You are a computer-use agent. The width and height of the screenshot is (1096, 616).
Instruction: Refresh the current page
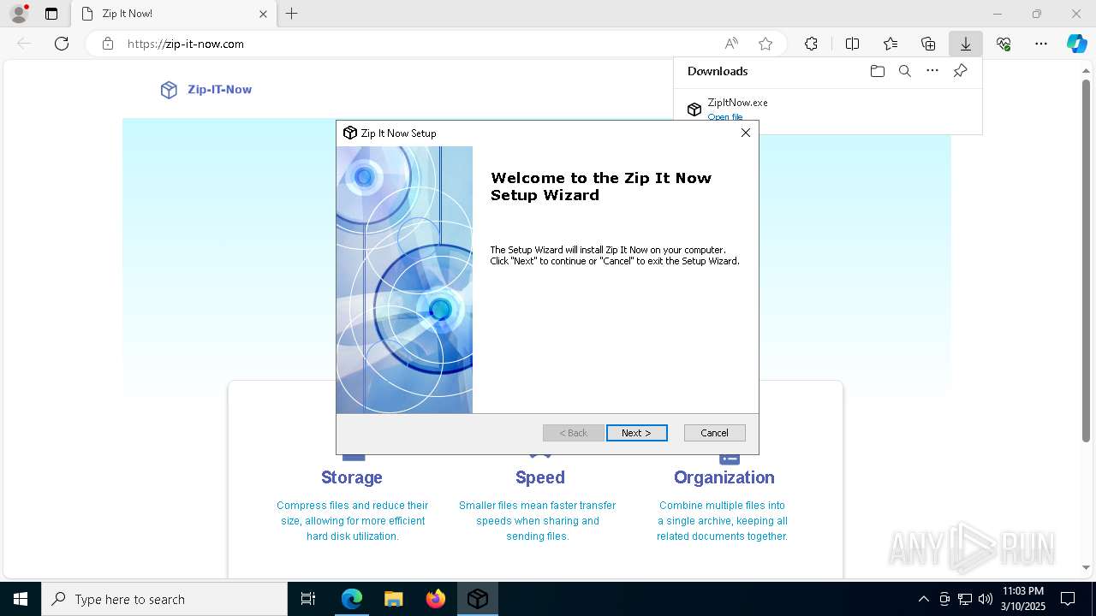point(62,44)
